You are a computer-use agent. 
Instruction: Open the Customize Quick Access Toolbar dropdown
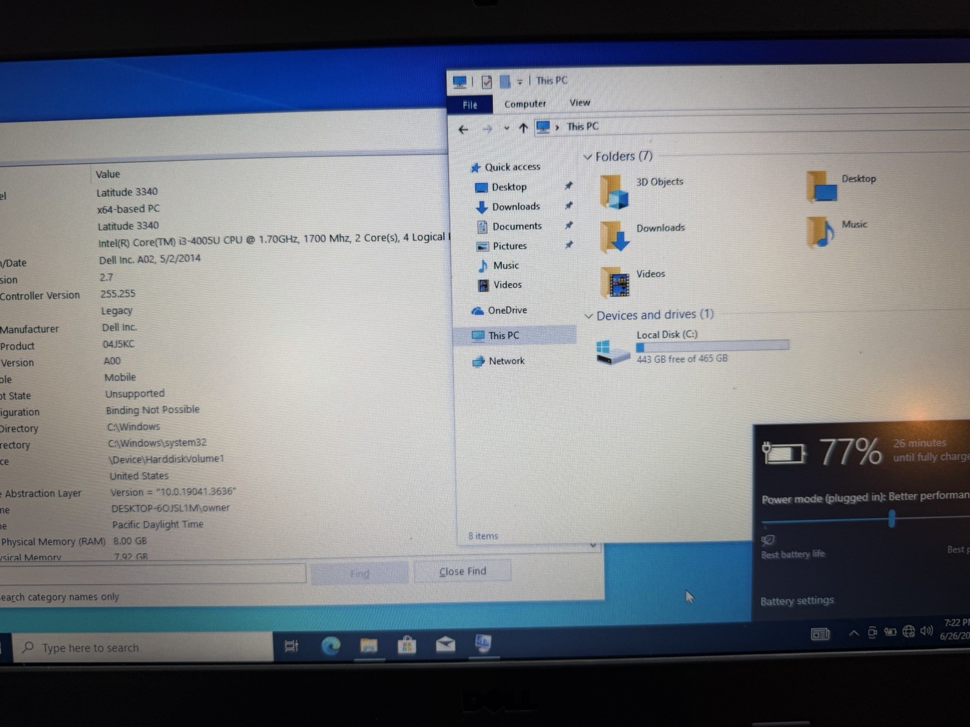coord(520,81)
